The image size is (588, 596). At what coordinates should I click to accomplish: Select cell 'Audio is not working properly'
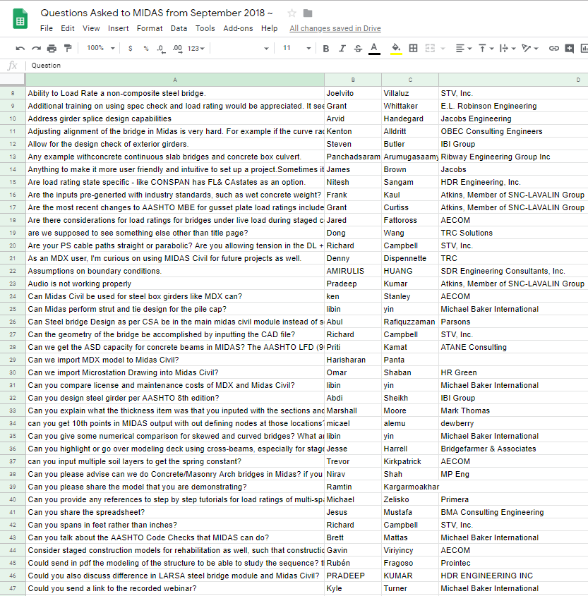tap(175, 284)
